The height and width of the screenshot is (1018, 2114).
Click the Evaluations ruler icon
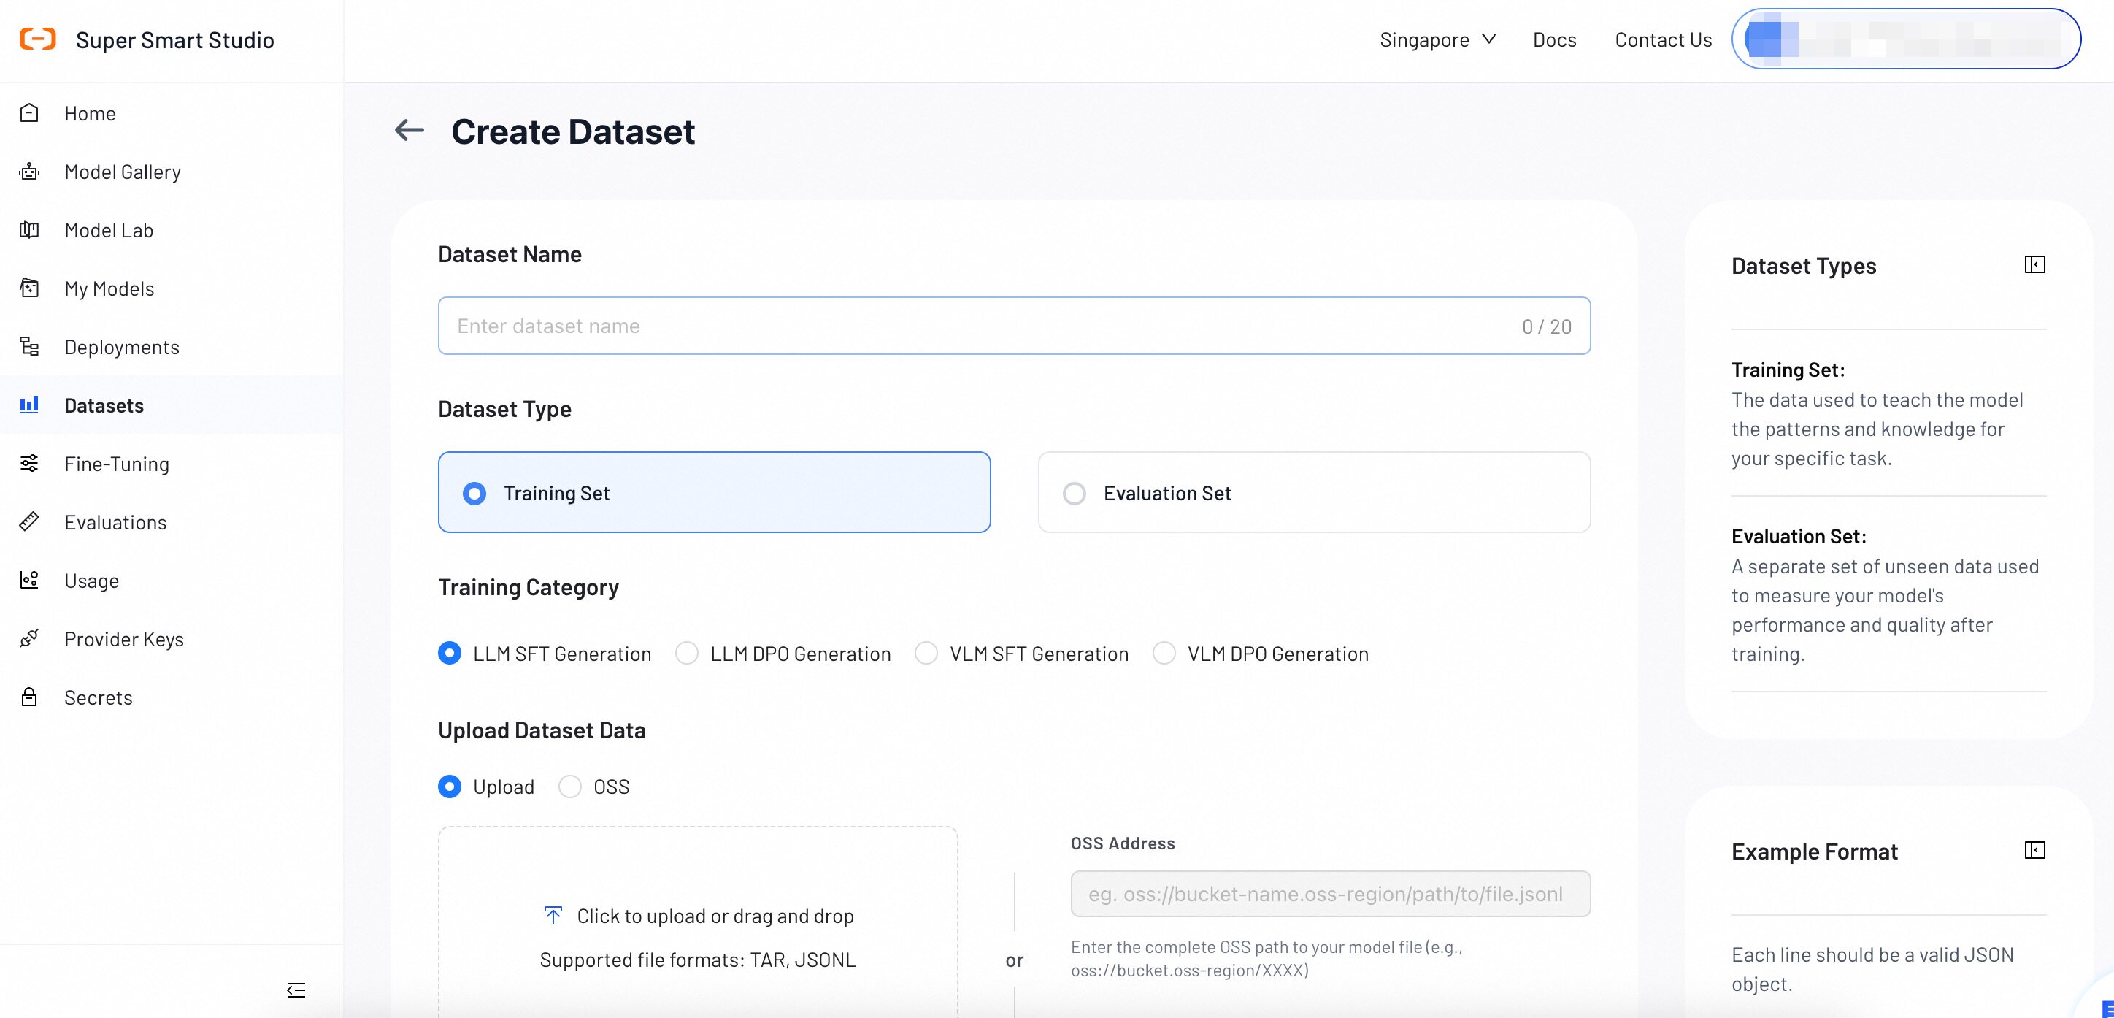(29, 521)
